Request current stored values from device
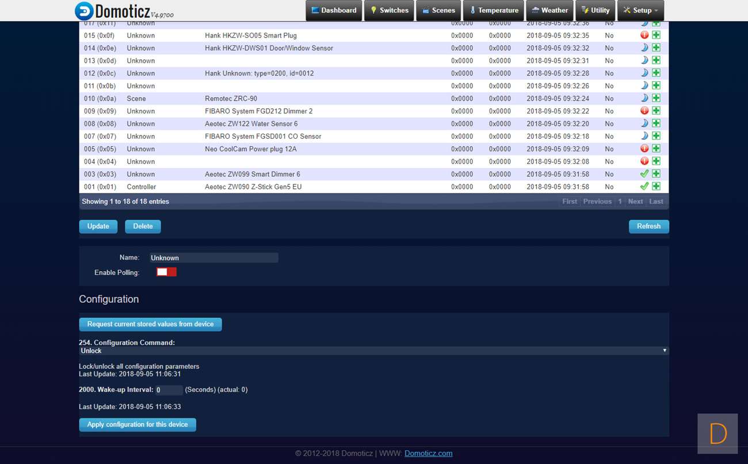 (150, 324)
